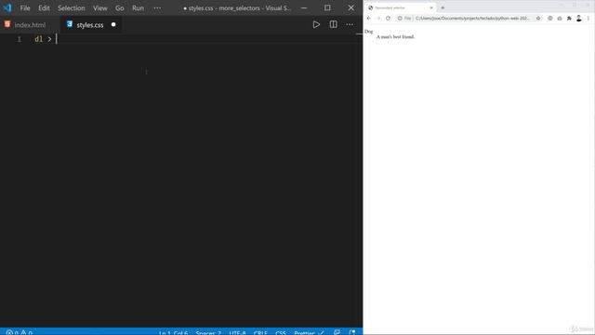This screenshot has width=595, height=335.
Task: Place cursor in line 1 of the editor
Action: [197, 39]
